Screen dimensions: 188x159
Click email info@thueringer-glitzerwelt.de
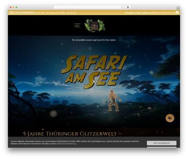click(x=141, y=13)
